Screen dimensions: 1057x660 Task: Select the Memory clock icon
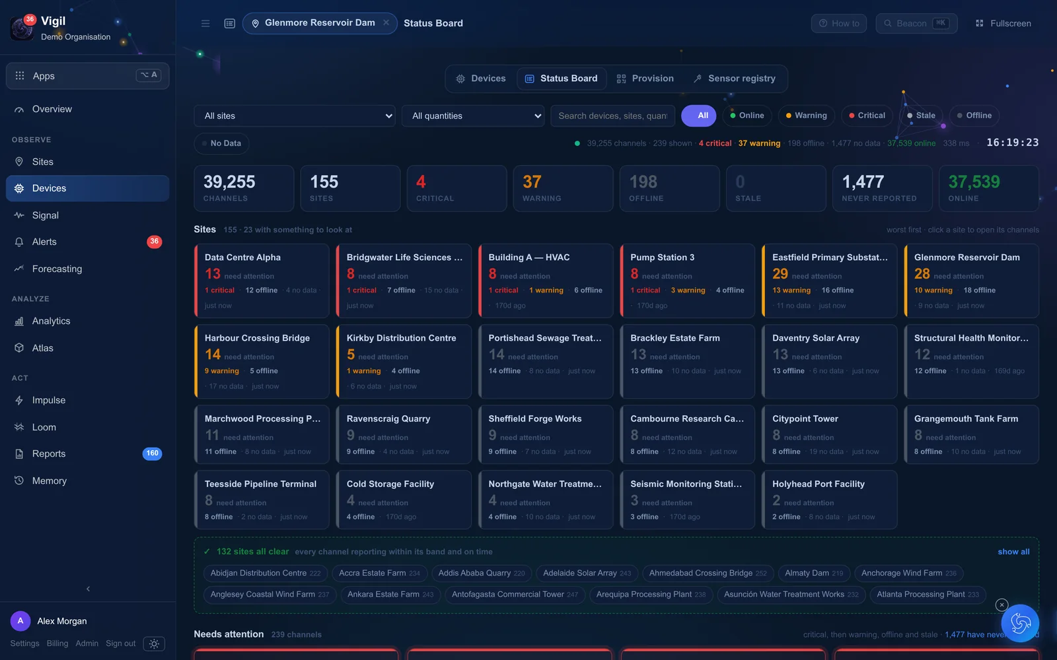(19, 480)
